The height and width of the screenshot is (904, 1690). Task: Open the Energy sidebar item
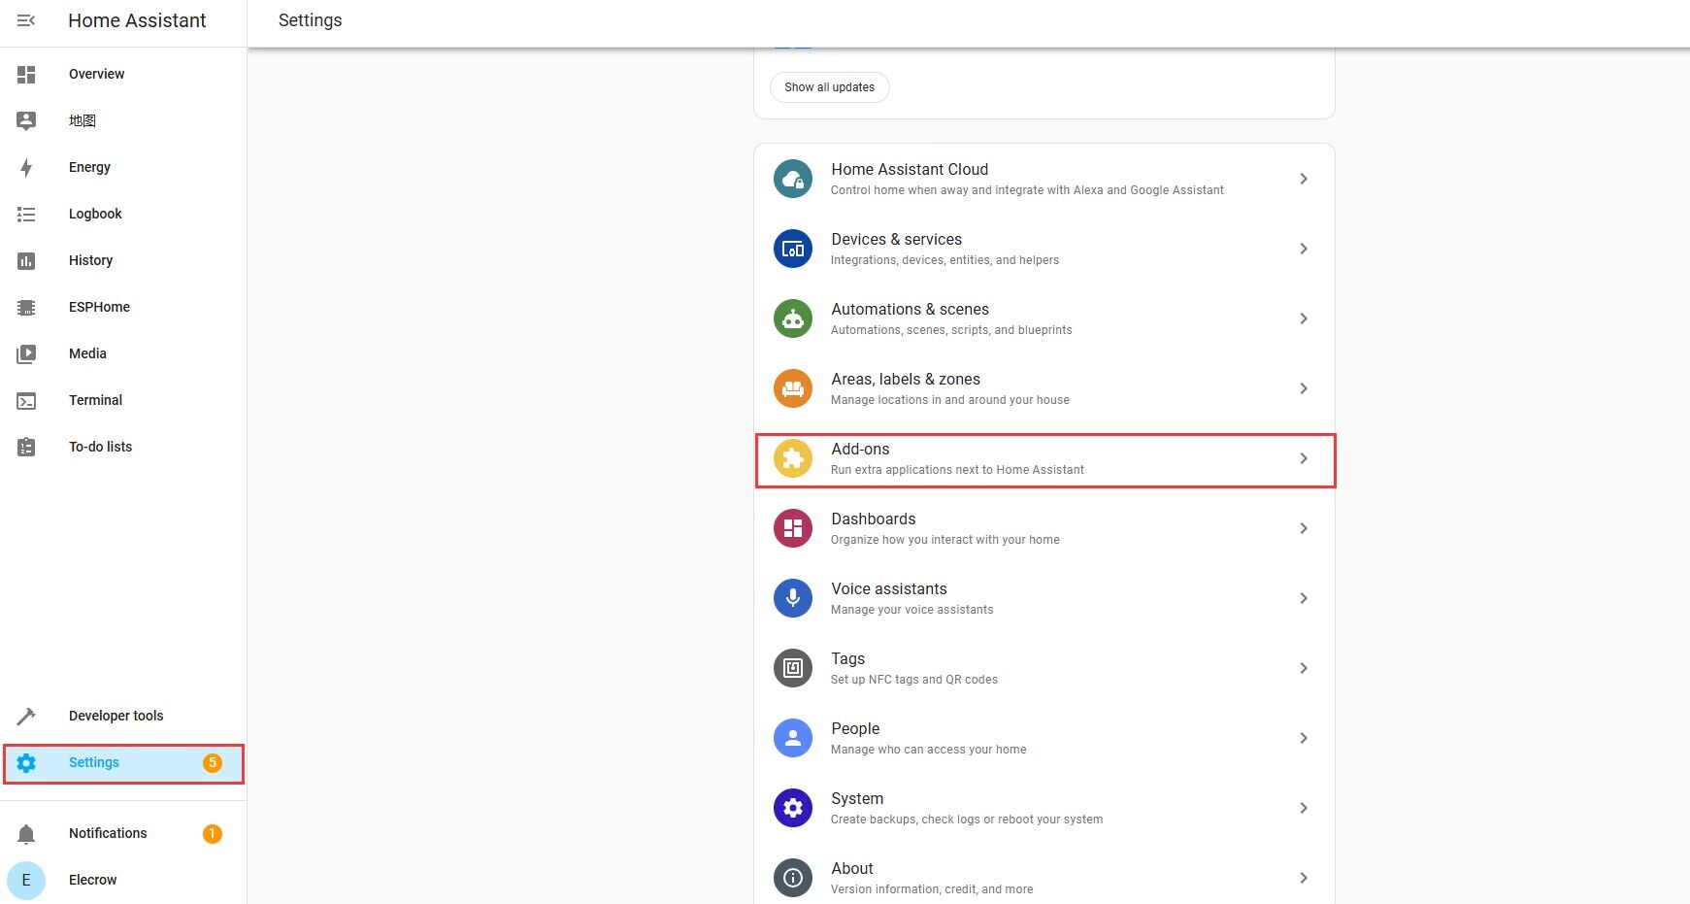click(x=123, y=167)
